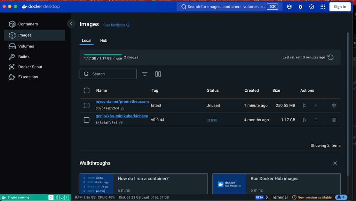Sort by the Created column header
Screen dimensions: 356x201
tap(252, 90)
